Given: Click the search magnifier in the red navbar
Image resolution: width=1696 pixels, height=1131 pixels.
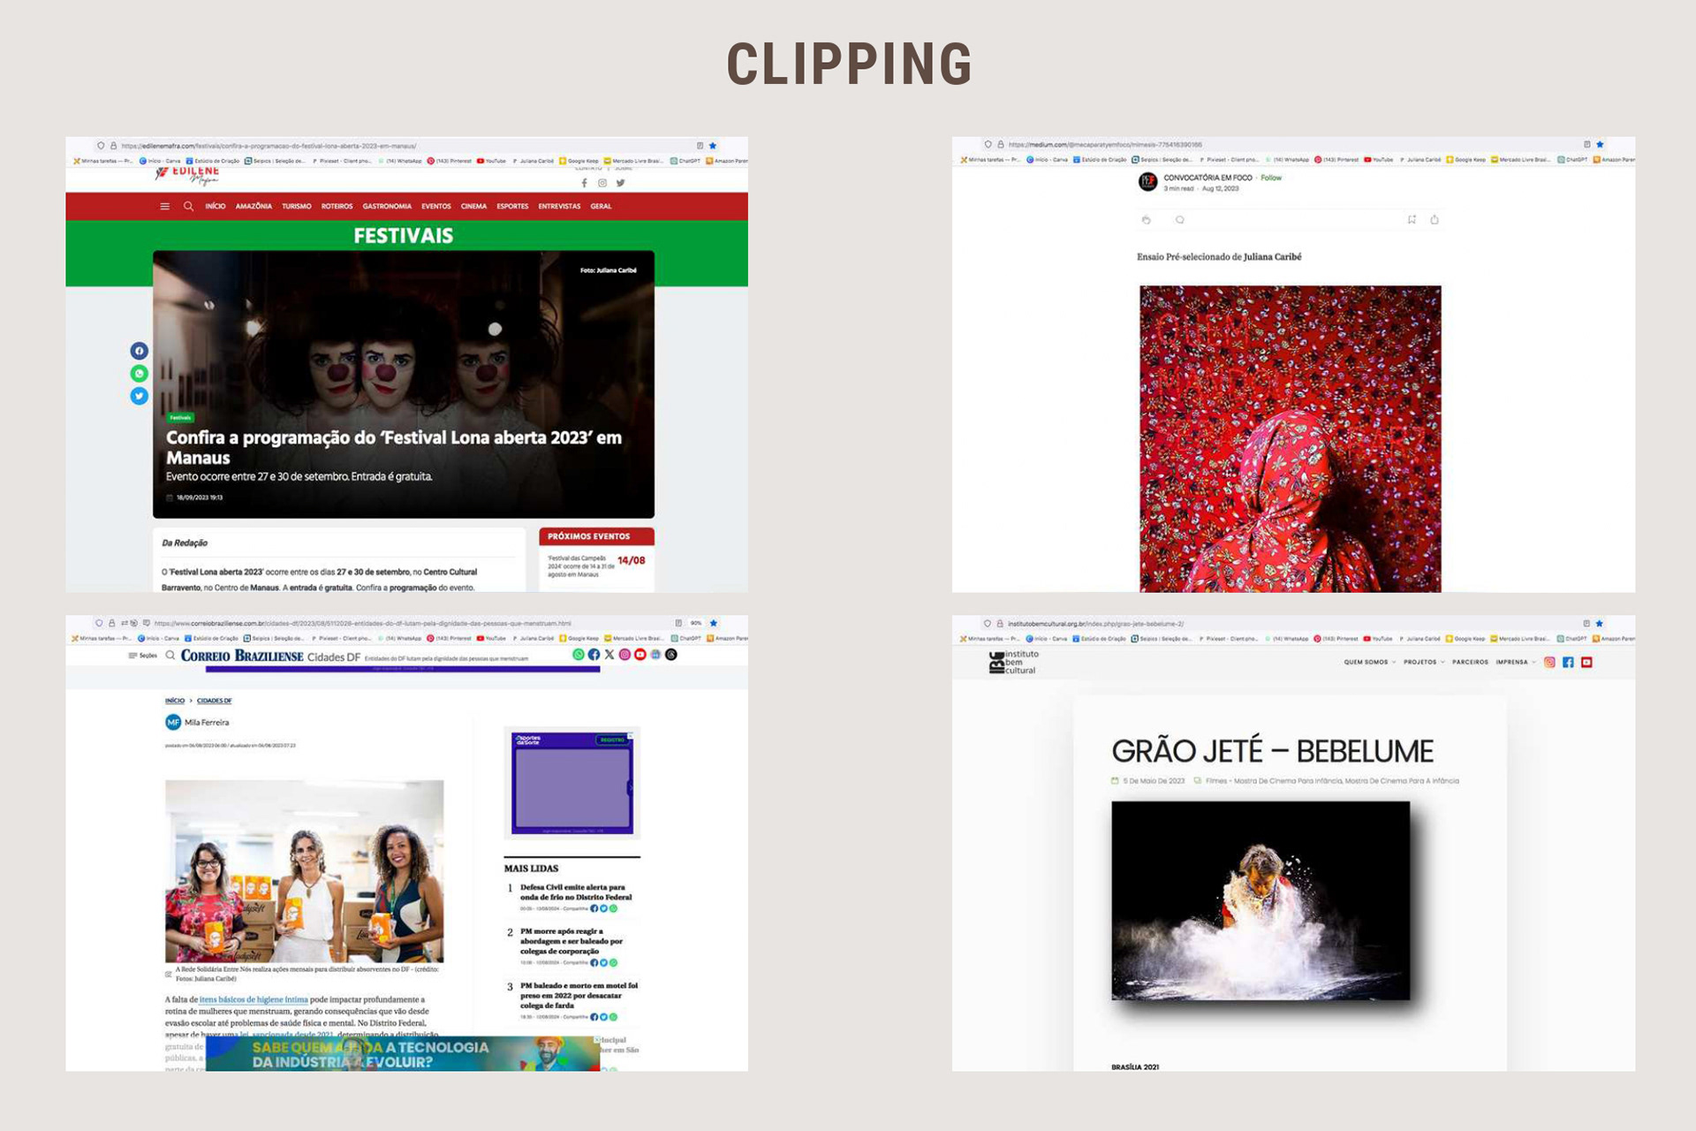Looking at the screenshot, I should tap(188, 206).
